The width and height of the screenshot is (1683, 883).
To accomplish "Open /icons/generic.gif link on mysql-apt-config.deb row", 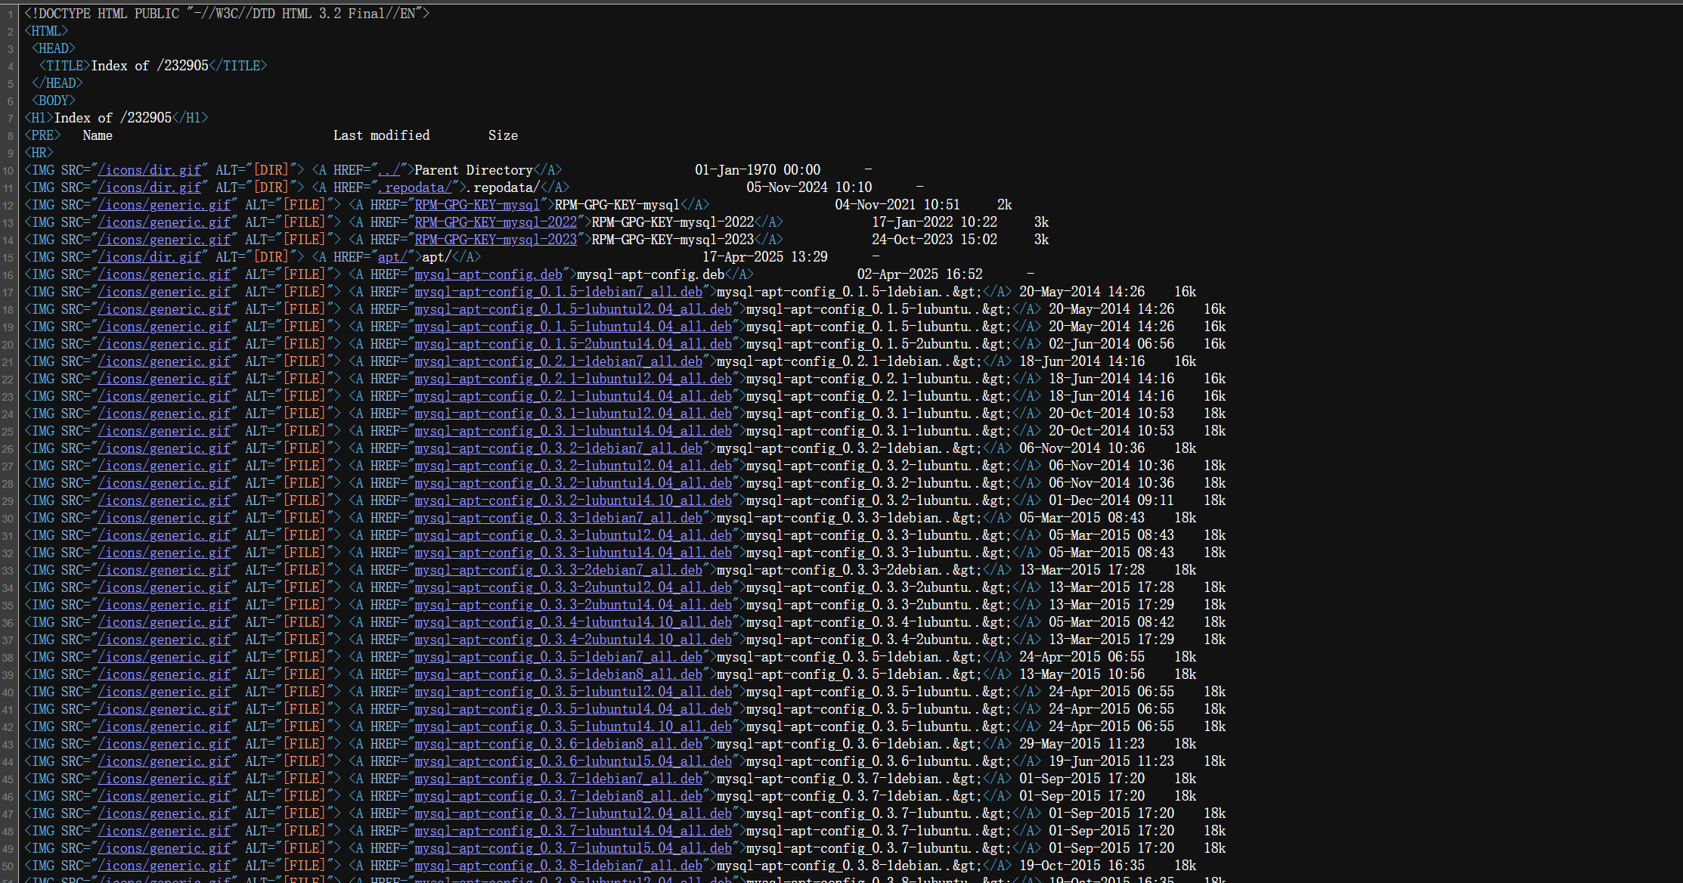I will pos(164,274).
